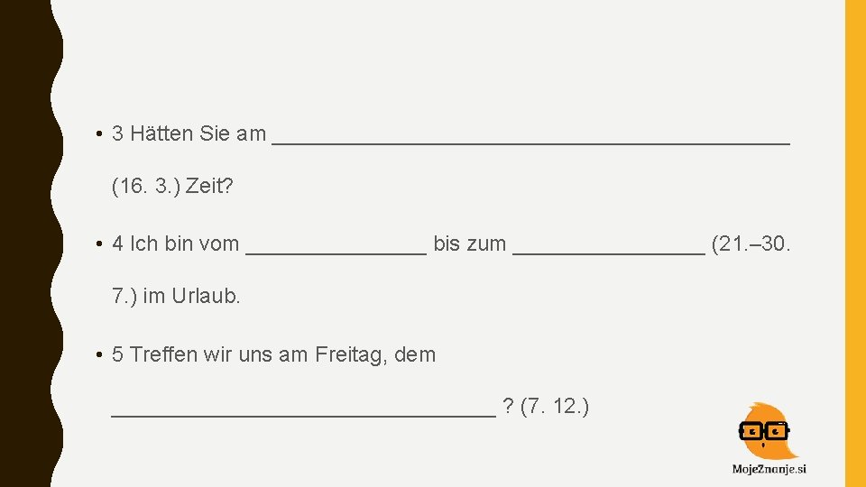Click the text '3 Hätten Sie am'

(x=189, y=133)
